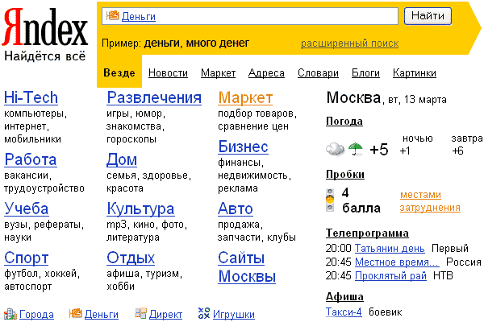Click the Деньги icon inside the search field

coord(112,15)
